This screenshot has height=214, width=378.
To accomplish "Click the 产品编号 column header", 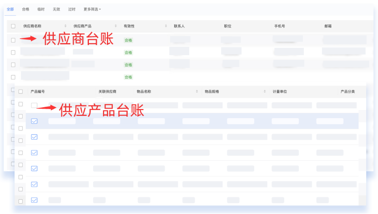I will tap(38, 92).
